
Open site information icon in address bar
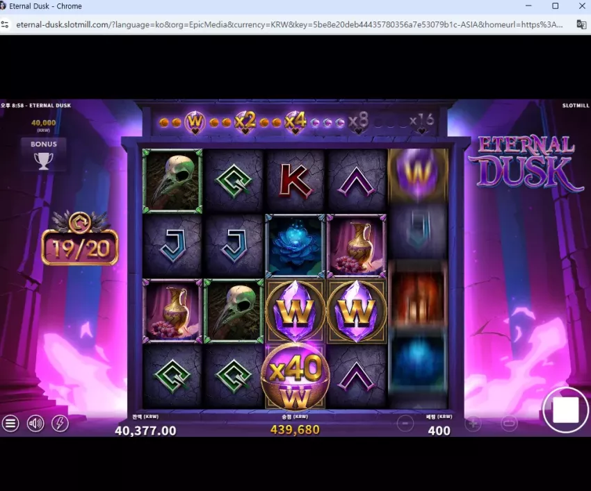coord(5,24)
